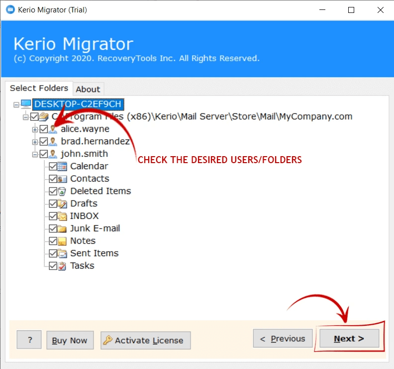Select the Deleted Items label
This screenshot has width=394, height=369.
pos(101,191)
